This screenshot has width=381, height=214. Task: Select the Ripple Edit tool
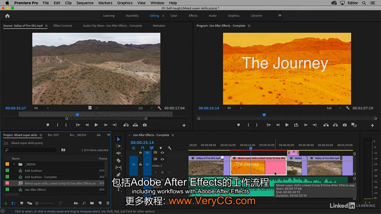(x=119, y=153)
